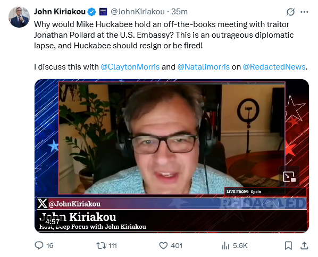Play the embedded Redacted video
The width and height of the screenshot is (318, 257).
(x=172, y=156)
